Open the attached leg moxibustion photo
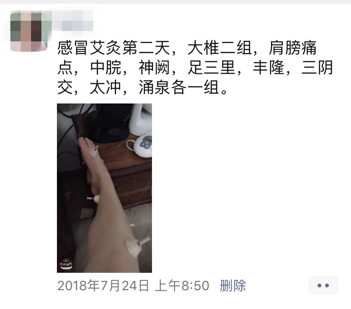The height and width of the screenshot is (309, 351). 104,188
